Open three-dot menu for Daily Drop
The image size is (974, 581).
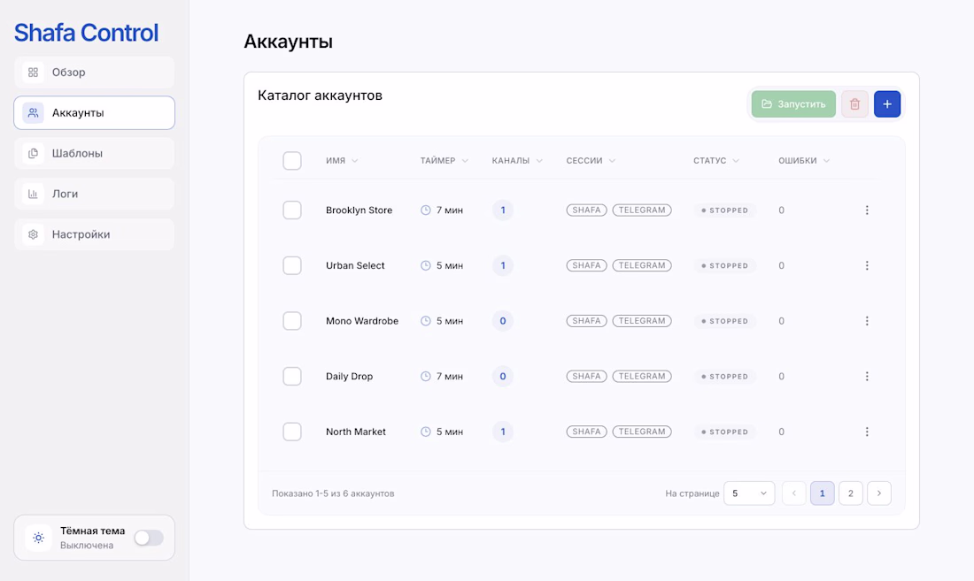click(867, 377)
